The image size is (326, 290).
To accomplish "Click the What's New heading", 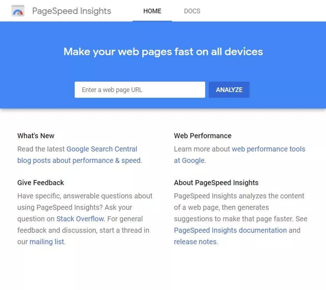I will (36, 136).
